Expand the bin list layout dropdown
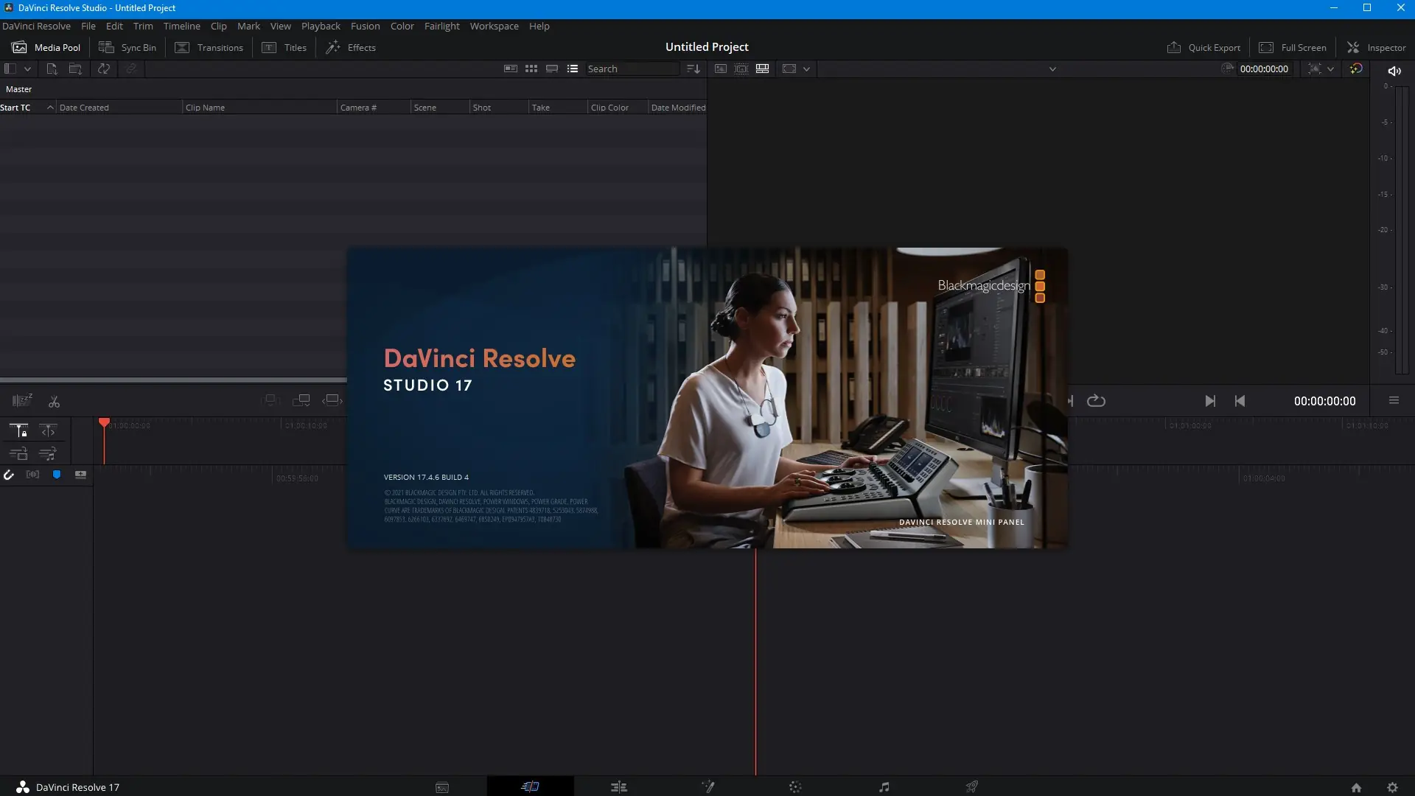The image size is (1415, 796). pos(27,69)
